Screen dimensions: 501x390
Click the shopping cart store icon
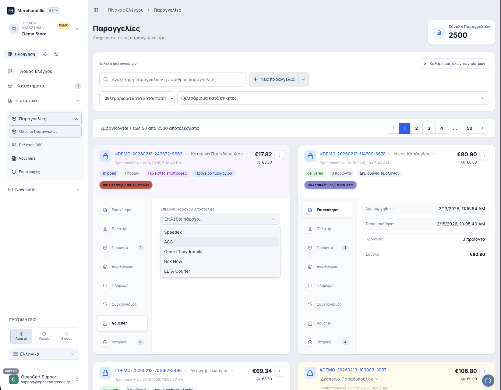point(14,29)
